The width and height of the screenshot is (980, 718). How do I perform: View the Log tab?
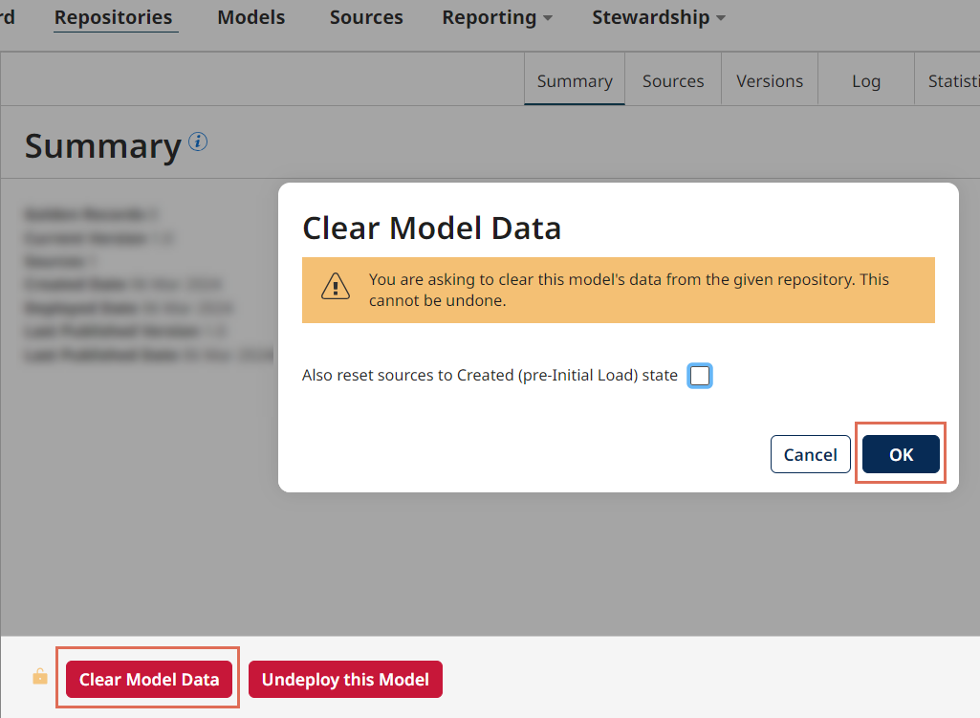[865, 80]
